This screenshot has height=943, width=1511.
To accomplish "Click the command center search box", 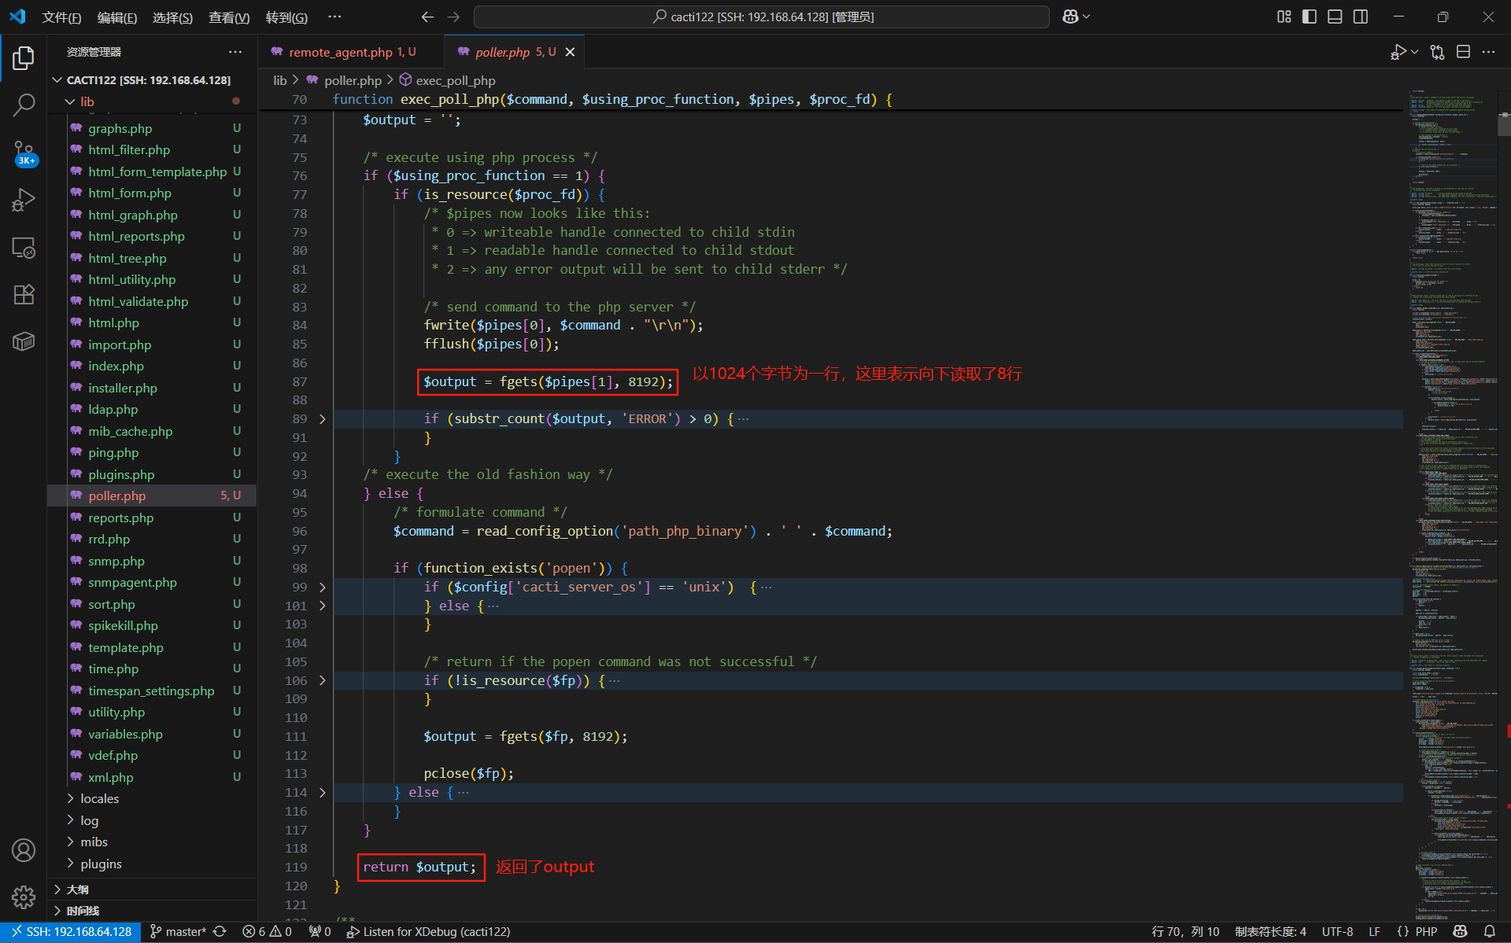I will tap(762, 17).
